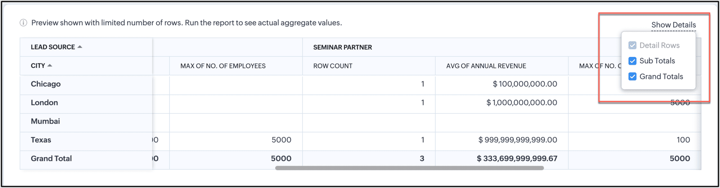720x188 pixels.
Task: Click the Row Count column header
Action: (x=333, y=66)
